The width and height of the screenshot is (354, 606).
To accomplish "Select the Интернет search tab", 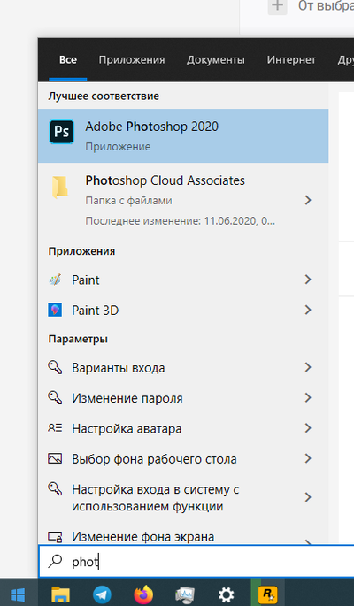I will pos(291,60).
